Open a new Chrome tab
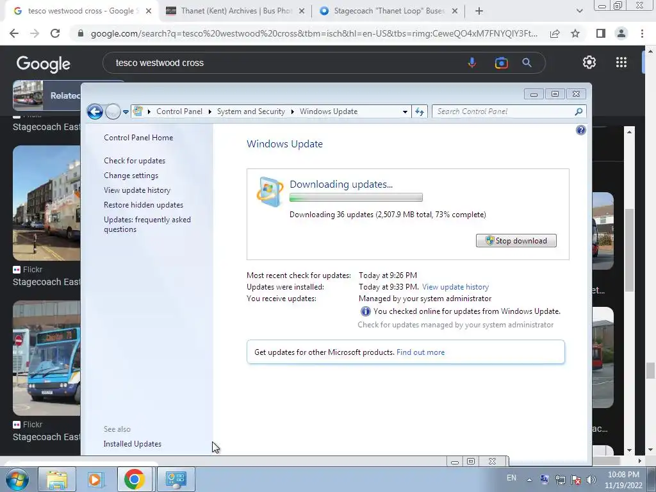Image resolution: width=656 pixels, height=492 pixels. [x=479, y=12]
